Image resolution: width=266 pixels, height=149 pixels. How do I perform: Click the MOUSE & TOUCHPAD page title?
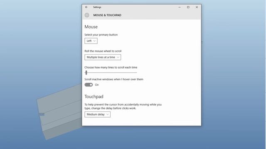107,15
